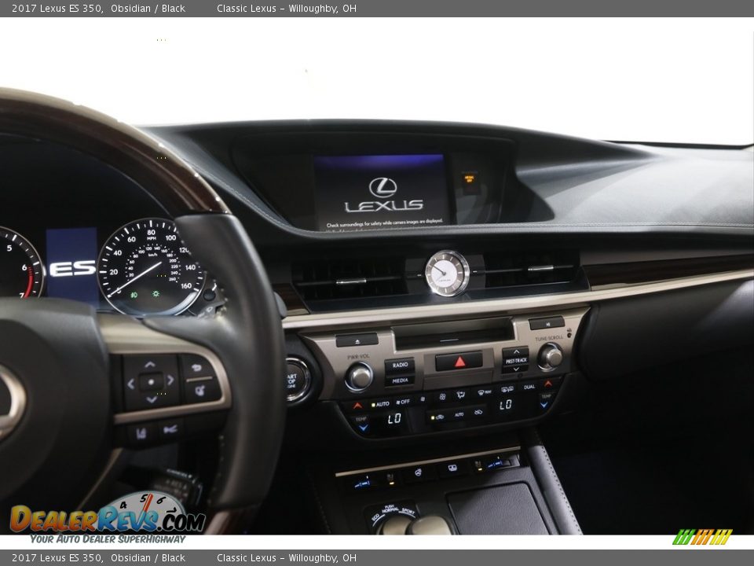Turn climate control OFF
Viewport: 754px width, 566px height.
[x=403, y=402]
